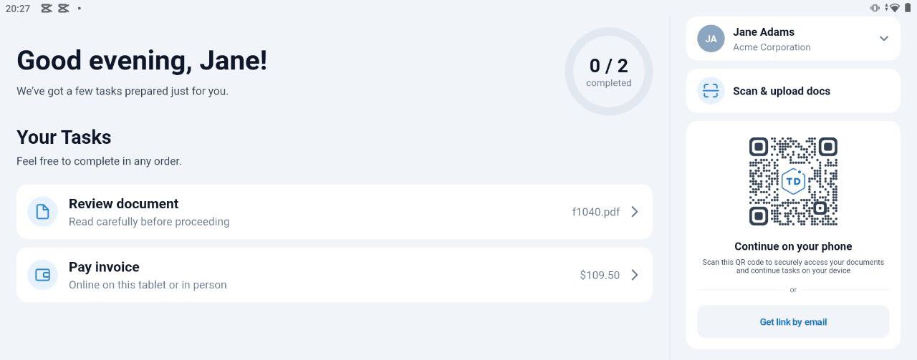Screen dimensions: 917x360
Task: Tap the TD logo in the QR code
Action: tap(793, 181)
